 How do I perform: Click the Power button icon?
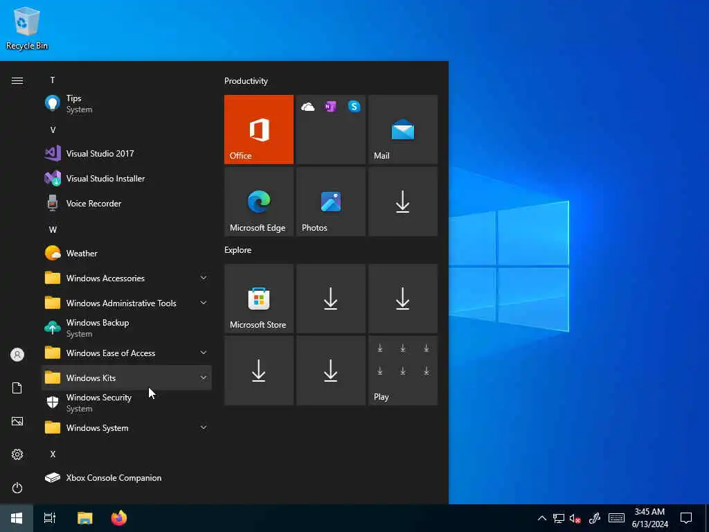click(x=17, y=488)
